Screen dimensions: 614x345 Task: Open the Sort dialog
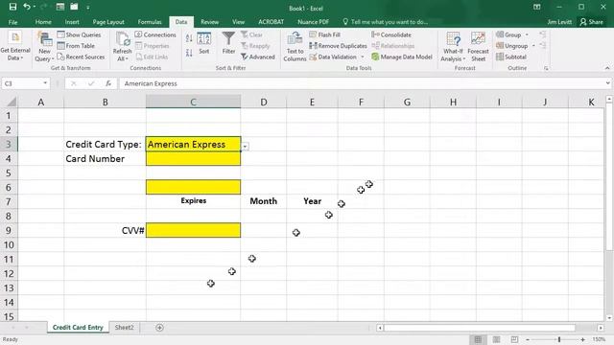click(204, 43)
